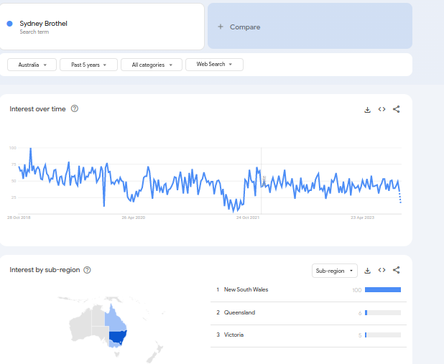Switch the Sub-region view selector
Viewport: 444px width, 364px height.
click(x=335, y=271)
